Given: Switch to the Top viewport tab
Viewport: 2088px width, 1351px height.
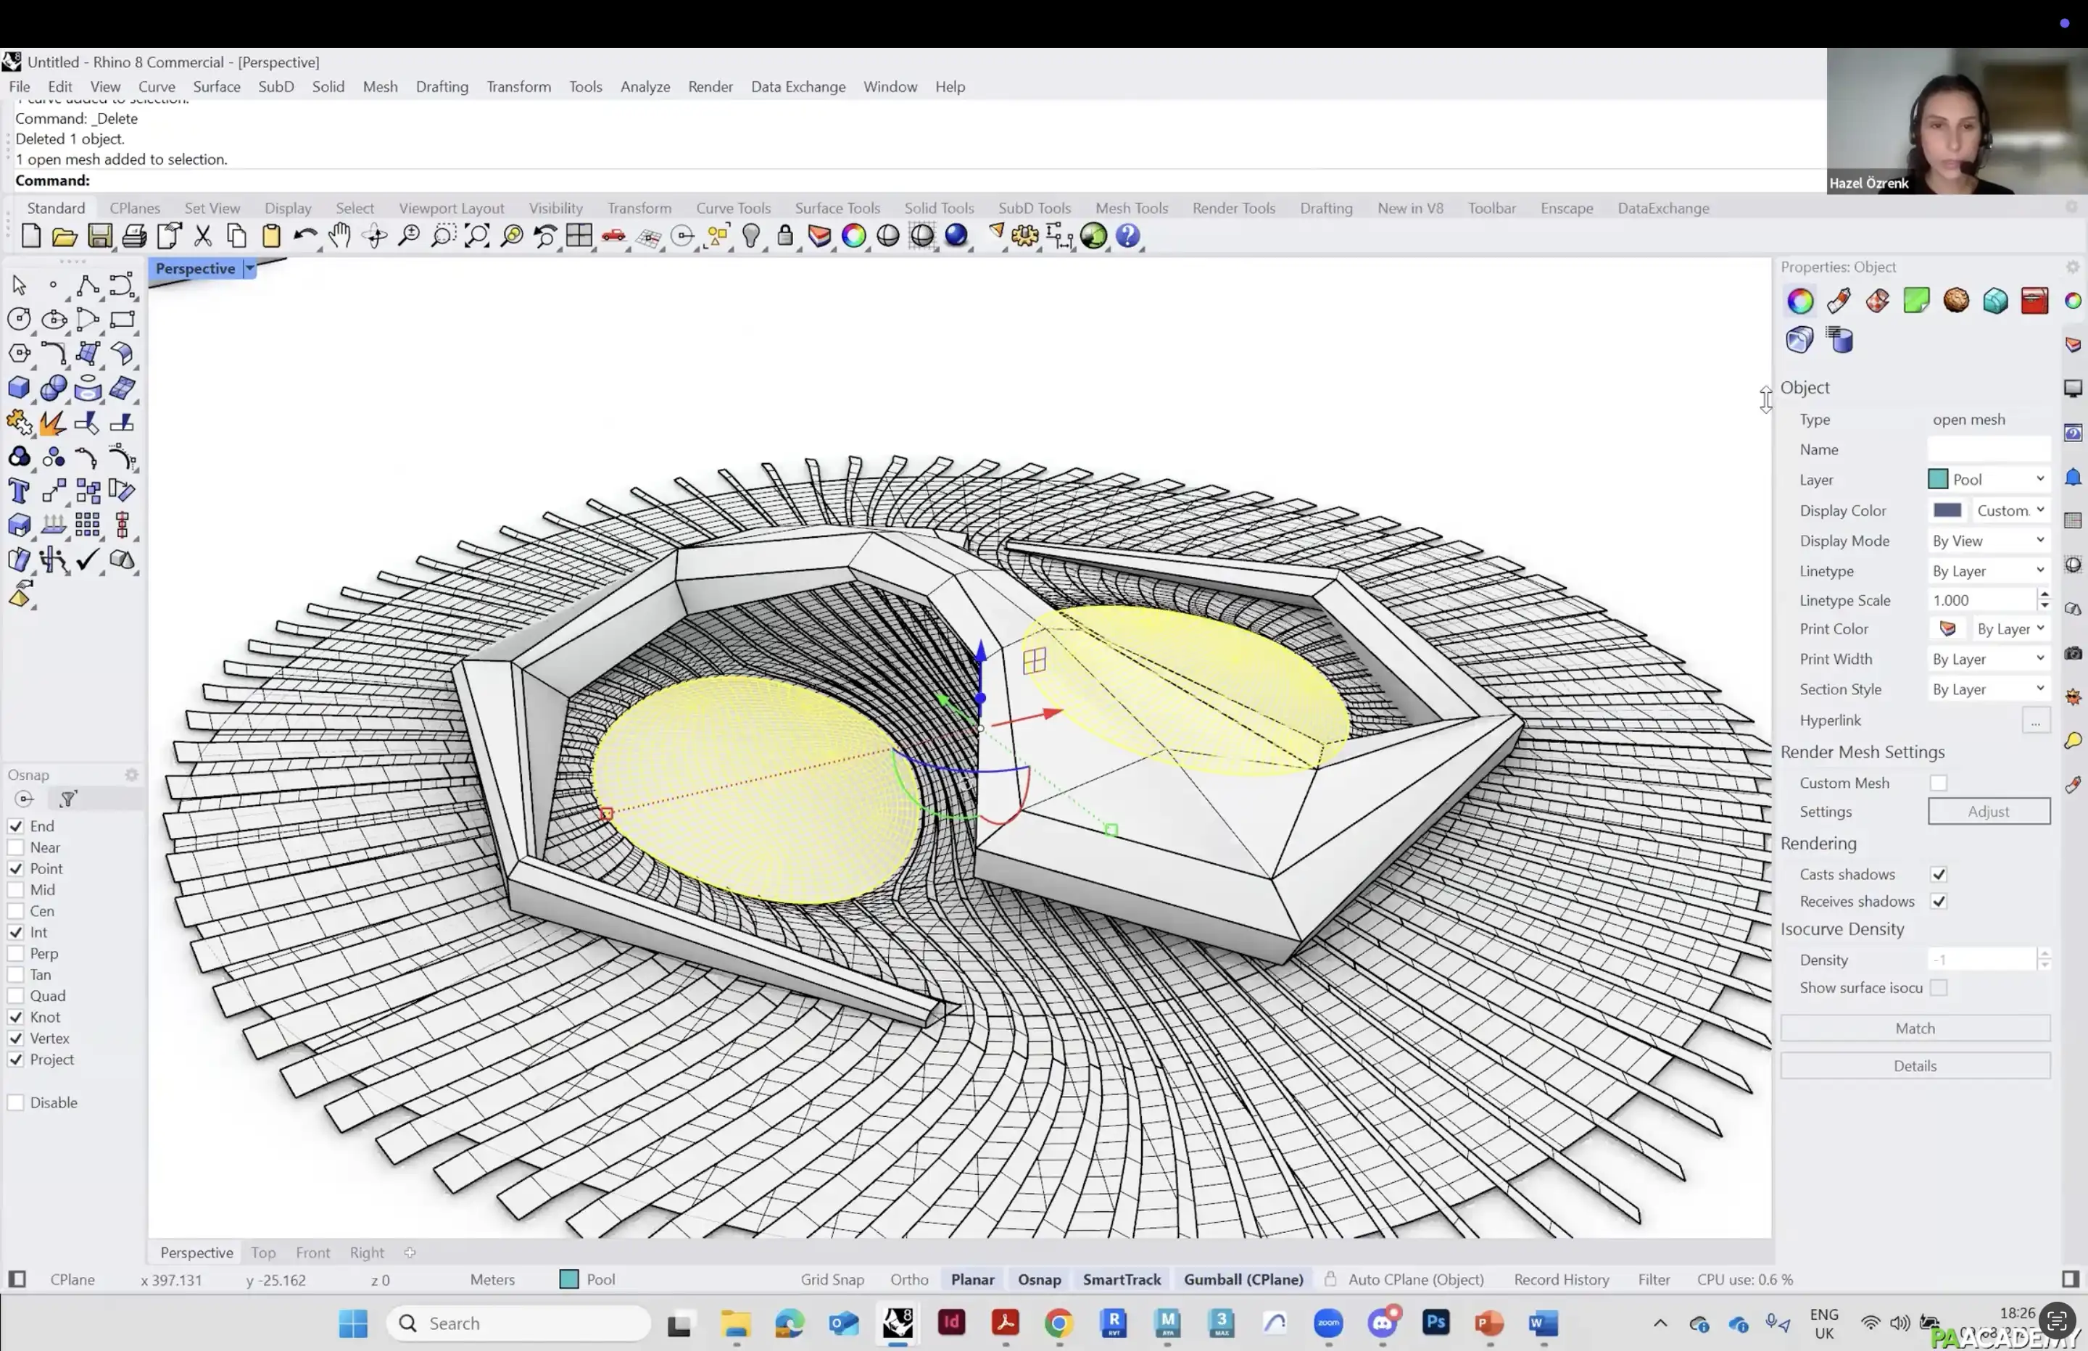Looking at the screenshot, I should point(263,1252).
